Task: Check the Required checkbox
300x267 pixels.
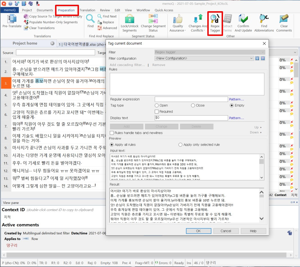Action: coord(157,112)
